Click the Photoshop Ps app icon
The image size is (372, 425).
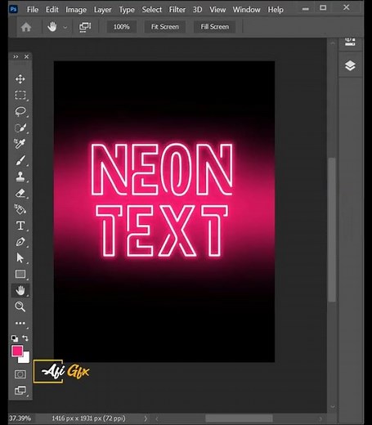coord(13,9)
